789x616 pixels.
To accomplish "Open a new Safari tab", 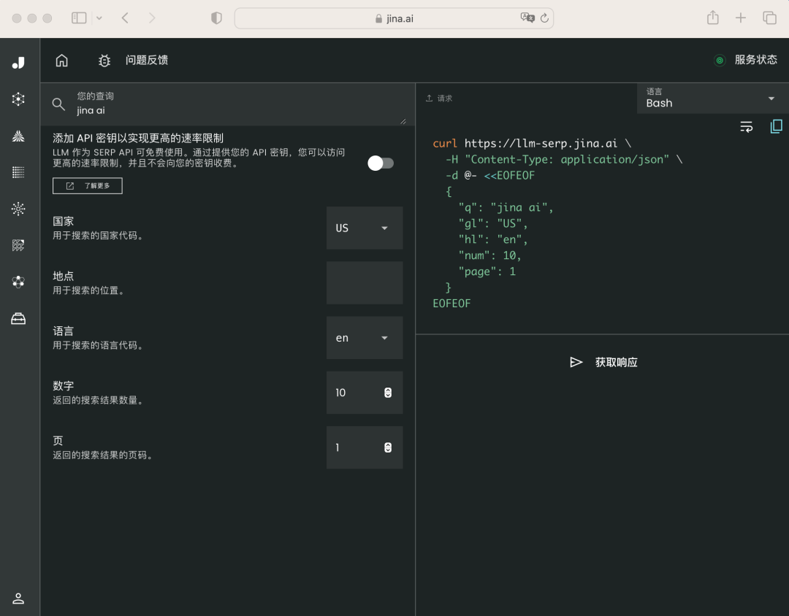I will (740, 18).
